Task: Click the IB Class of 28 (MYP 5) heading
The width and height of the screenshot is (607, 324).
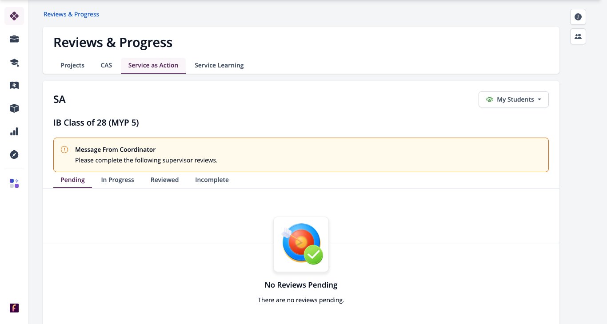Action: (96, 122)
